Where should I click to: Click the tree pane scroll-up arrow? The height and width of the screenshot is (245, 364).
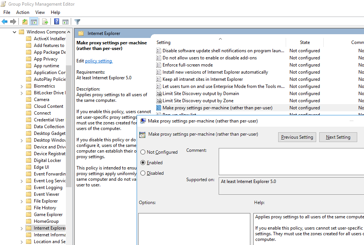pos(69,32)
